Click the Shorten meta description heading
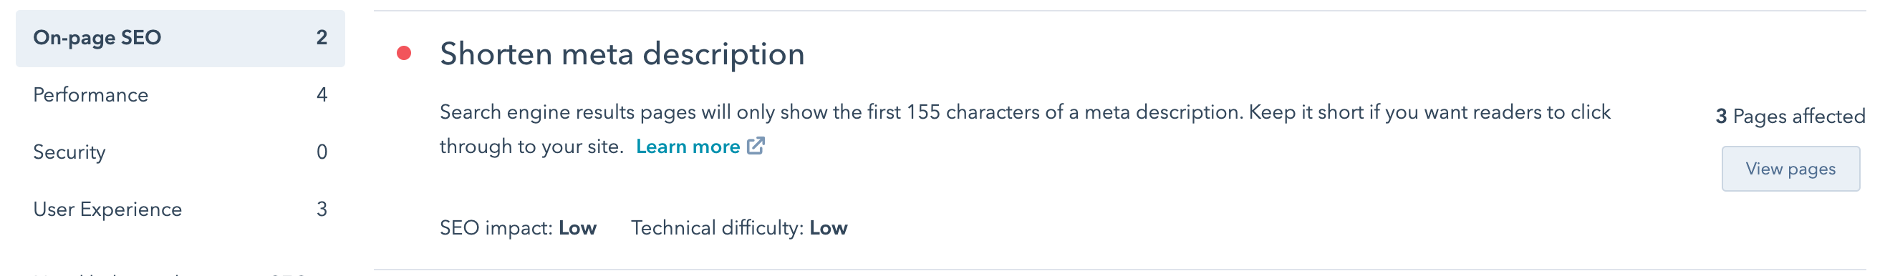The width and height of the screenshot is (1885, 276). 622,54
